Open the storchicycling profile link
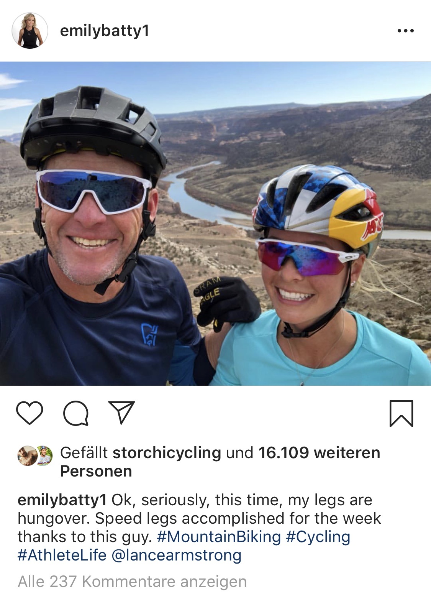Image resolution: width=431 pixels, height=595 pixels. (x=167, y=453)
